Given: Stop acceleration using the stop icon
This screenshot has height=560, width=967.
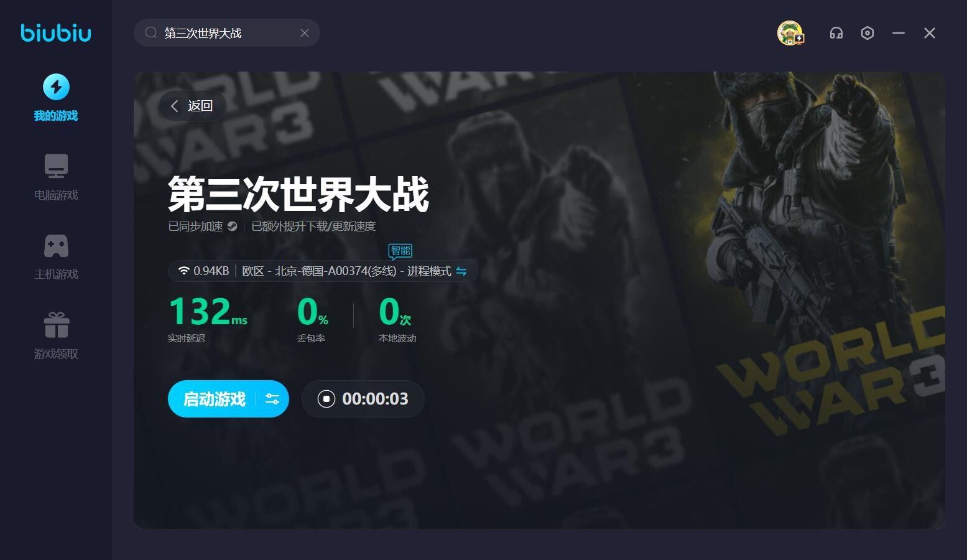Looking at the screenshot, I should pyautogui.click(x=326, y=399).
